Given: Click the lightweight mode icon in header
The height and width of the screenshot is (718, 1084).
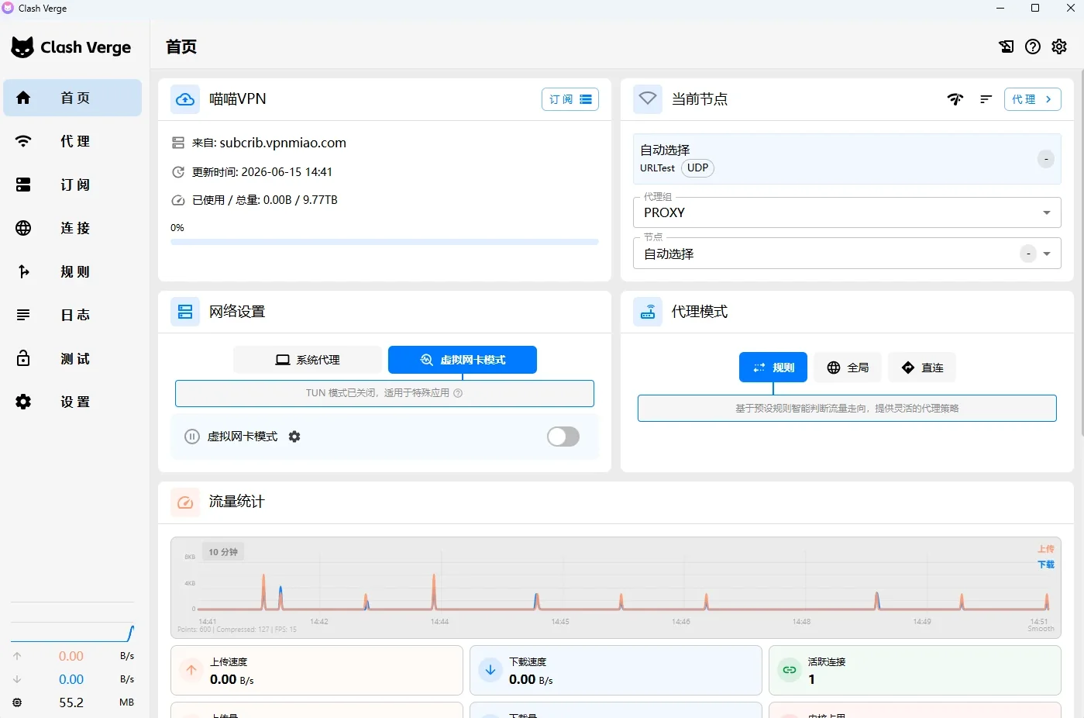Looking at the screenshot, I should click(1007, 47).
